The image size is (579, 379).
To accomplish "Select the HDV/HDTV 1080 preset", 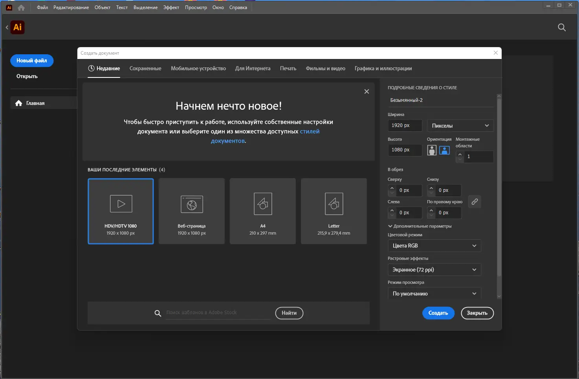I will (121, 211).
